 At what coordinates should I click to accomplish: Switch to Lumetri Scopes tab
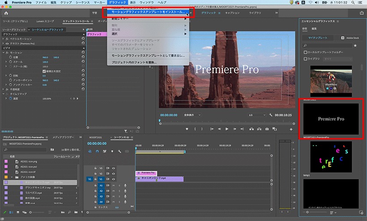tap(45, 22)
